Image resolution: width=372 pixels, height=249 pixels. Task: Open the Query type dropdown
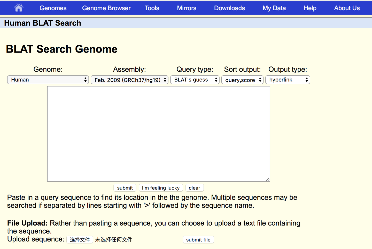[x=195, y=80]
